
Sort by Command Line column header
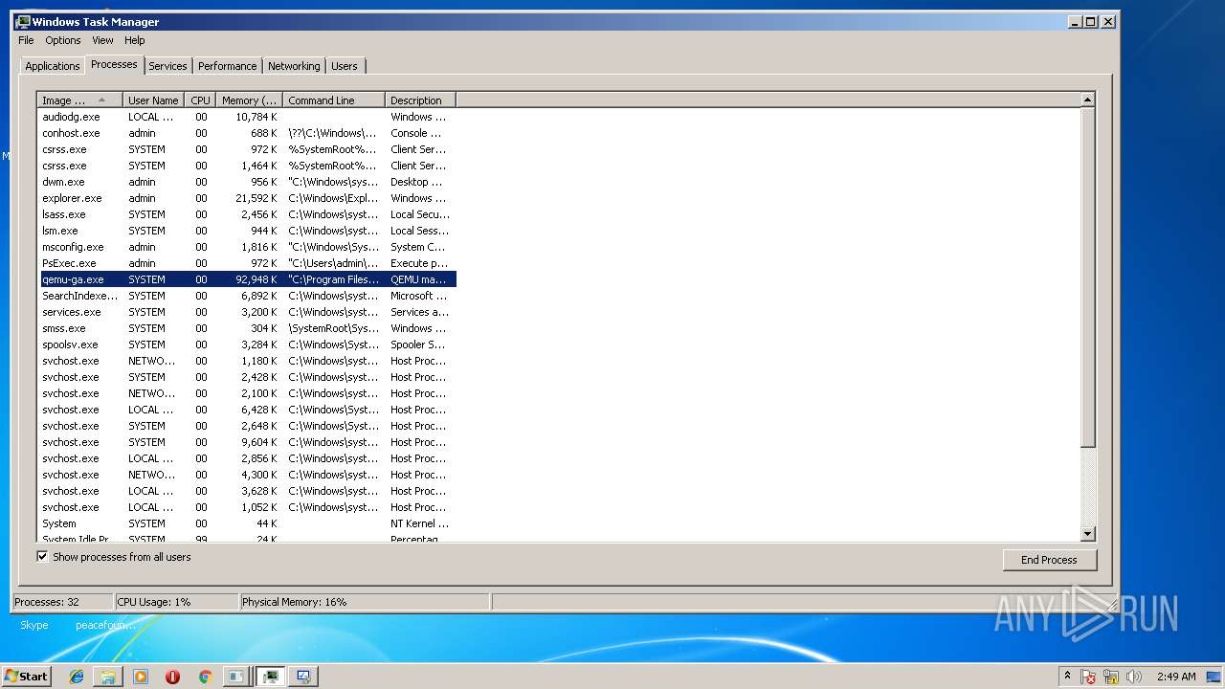point(334,100)
